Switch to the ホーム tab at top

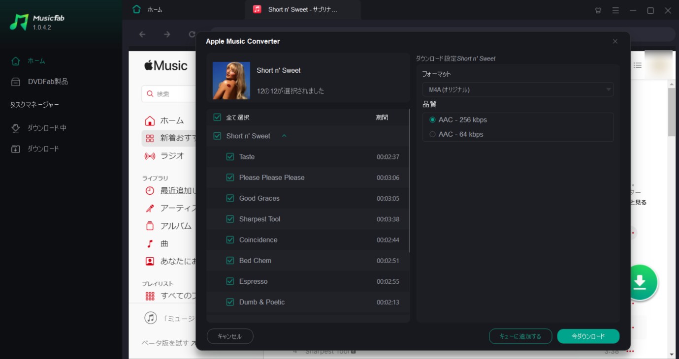(x=147, y=9)
